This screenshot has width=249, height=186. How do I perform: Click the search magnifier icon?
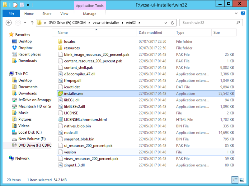238,23
